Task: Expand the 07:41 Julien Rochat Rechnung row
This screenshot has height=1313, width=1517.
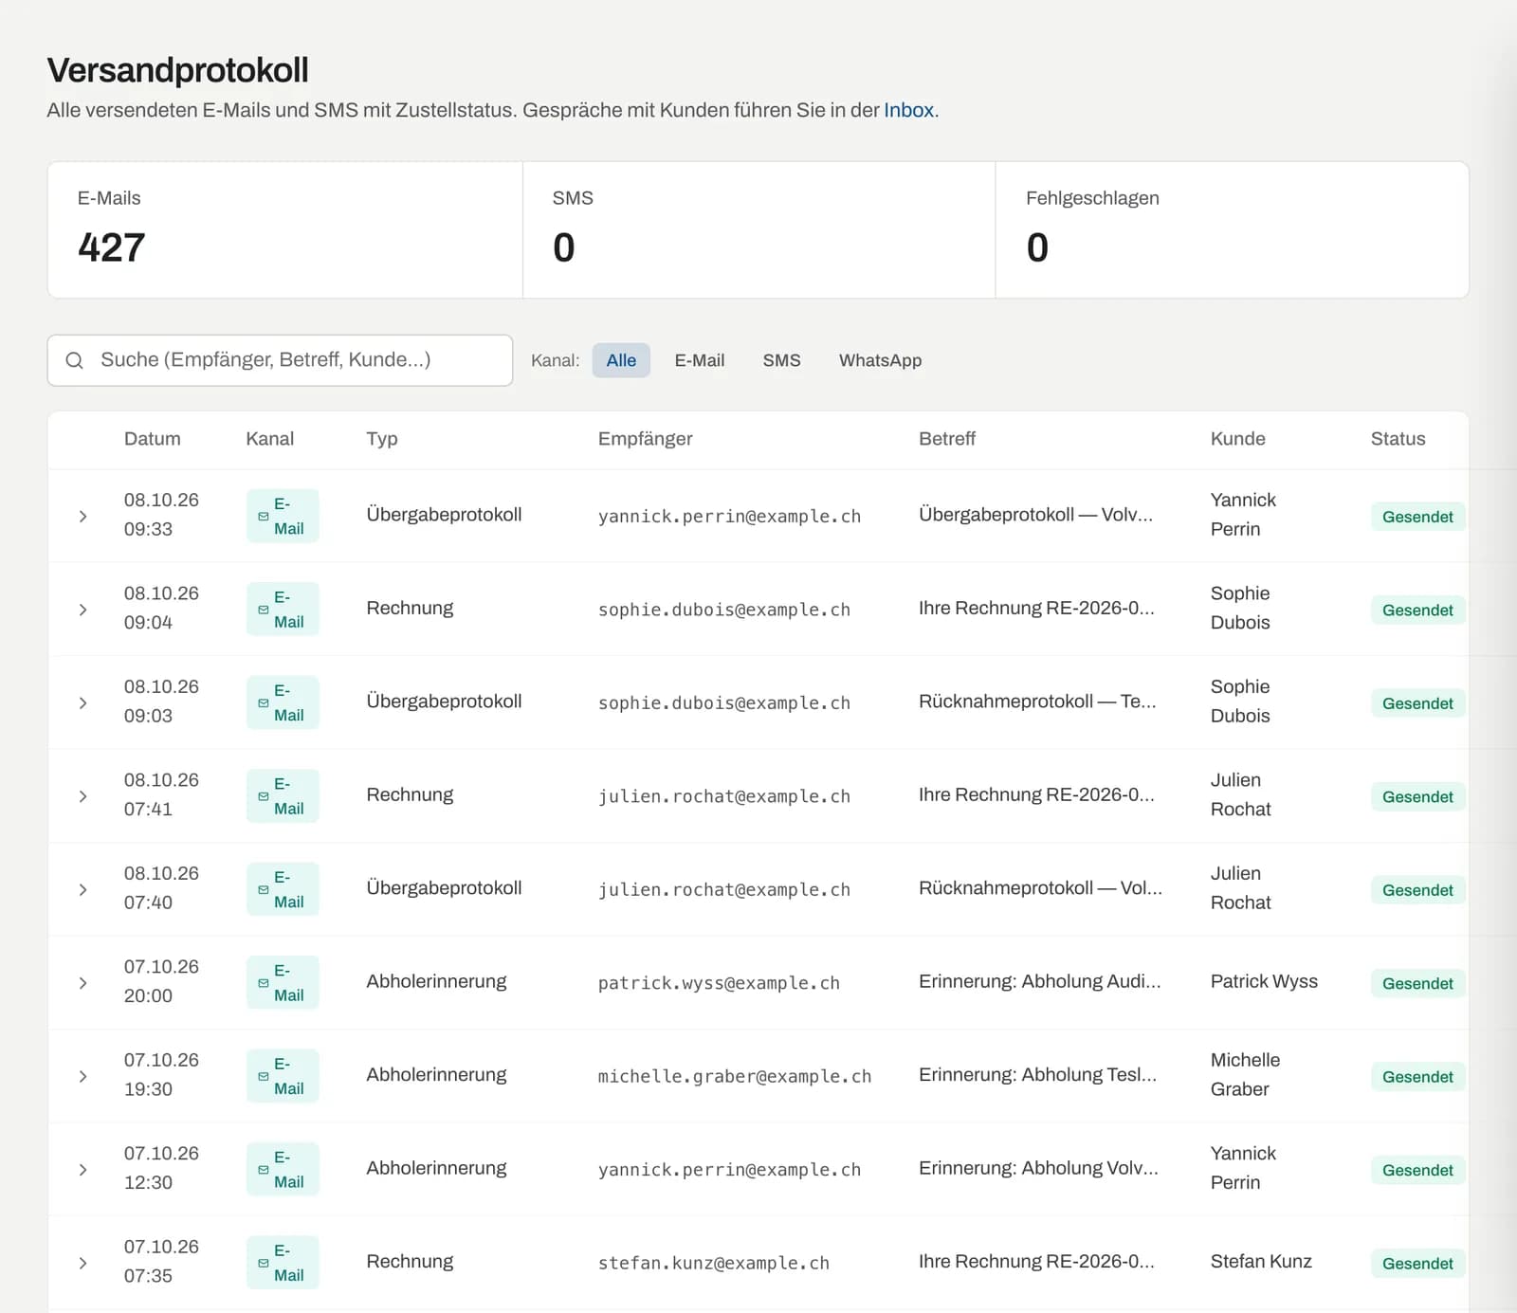Action: [82, 796]
